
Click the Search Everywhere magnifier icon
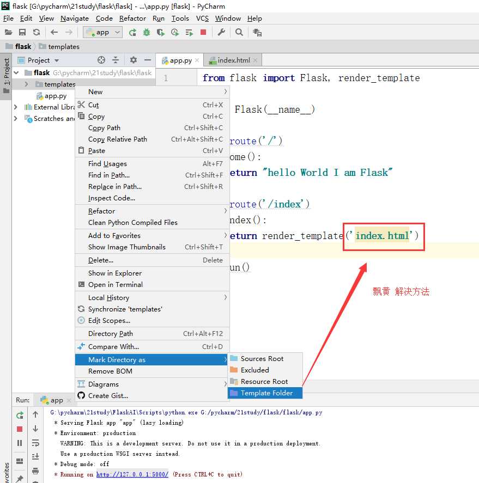point(239,32)
